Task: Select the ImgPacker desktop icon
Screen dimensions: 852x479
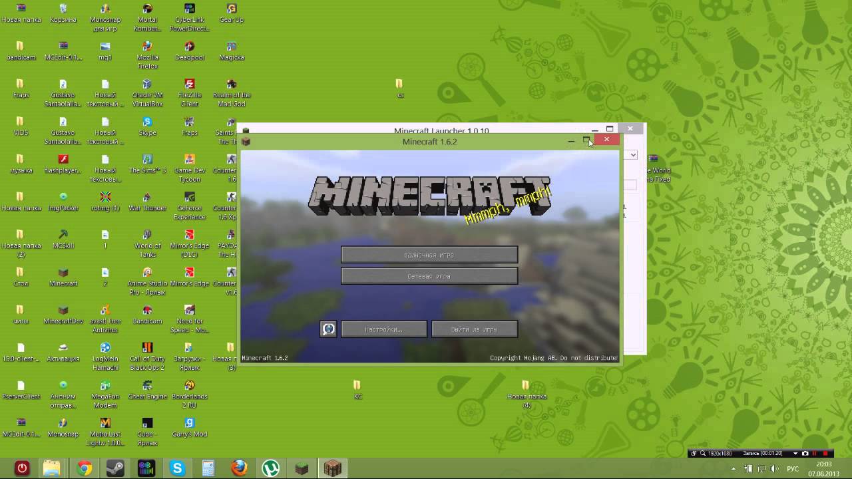Action: pos(63,202)
